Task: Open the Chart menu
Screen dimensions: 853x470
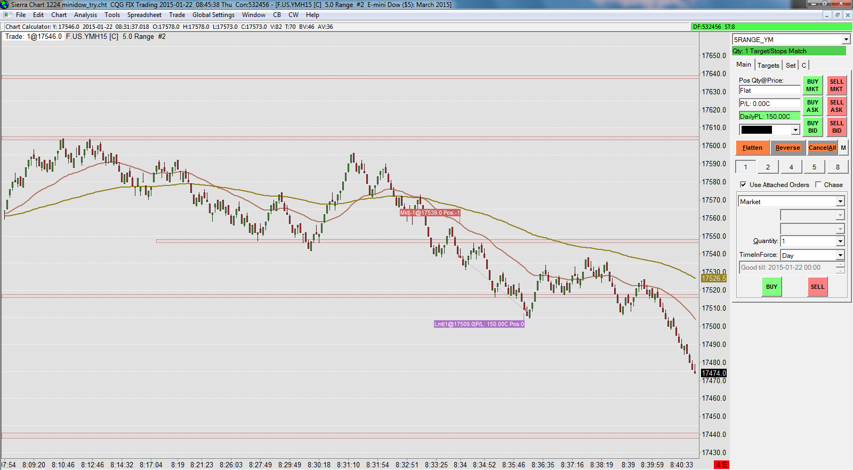Action: point(59,15)
